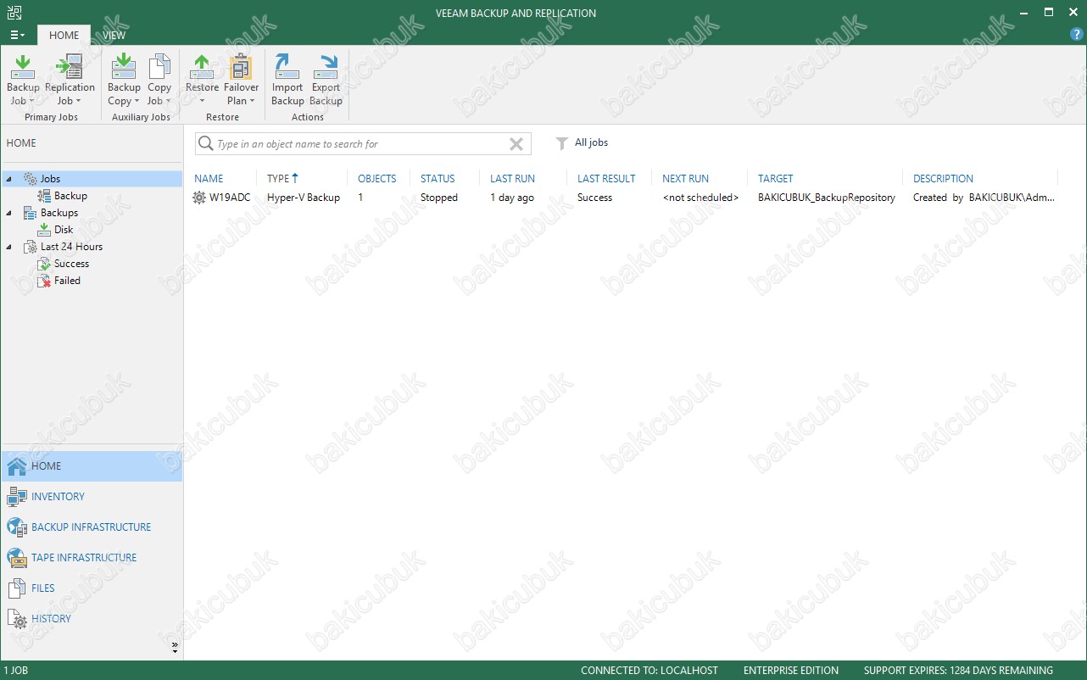Viewport: 1087px width, 680px height.
Task: Switch to the VIEW ribbon tab
Action: [x=114, y=36]
